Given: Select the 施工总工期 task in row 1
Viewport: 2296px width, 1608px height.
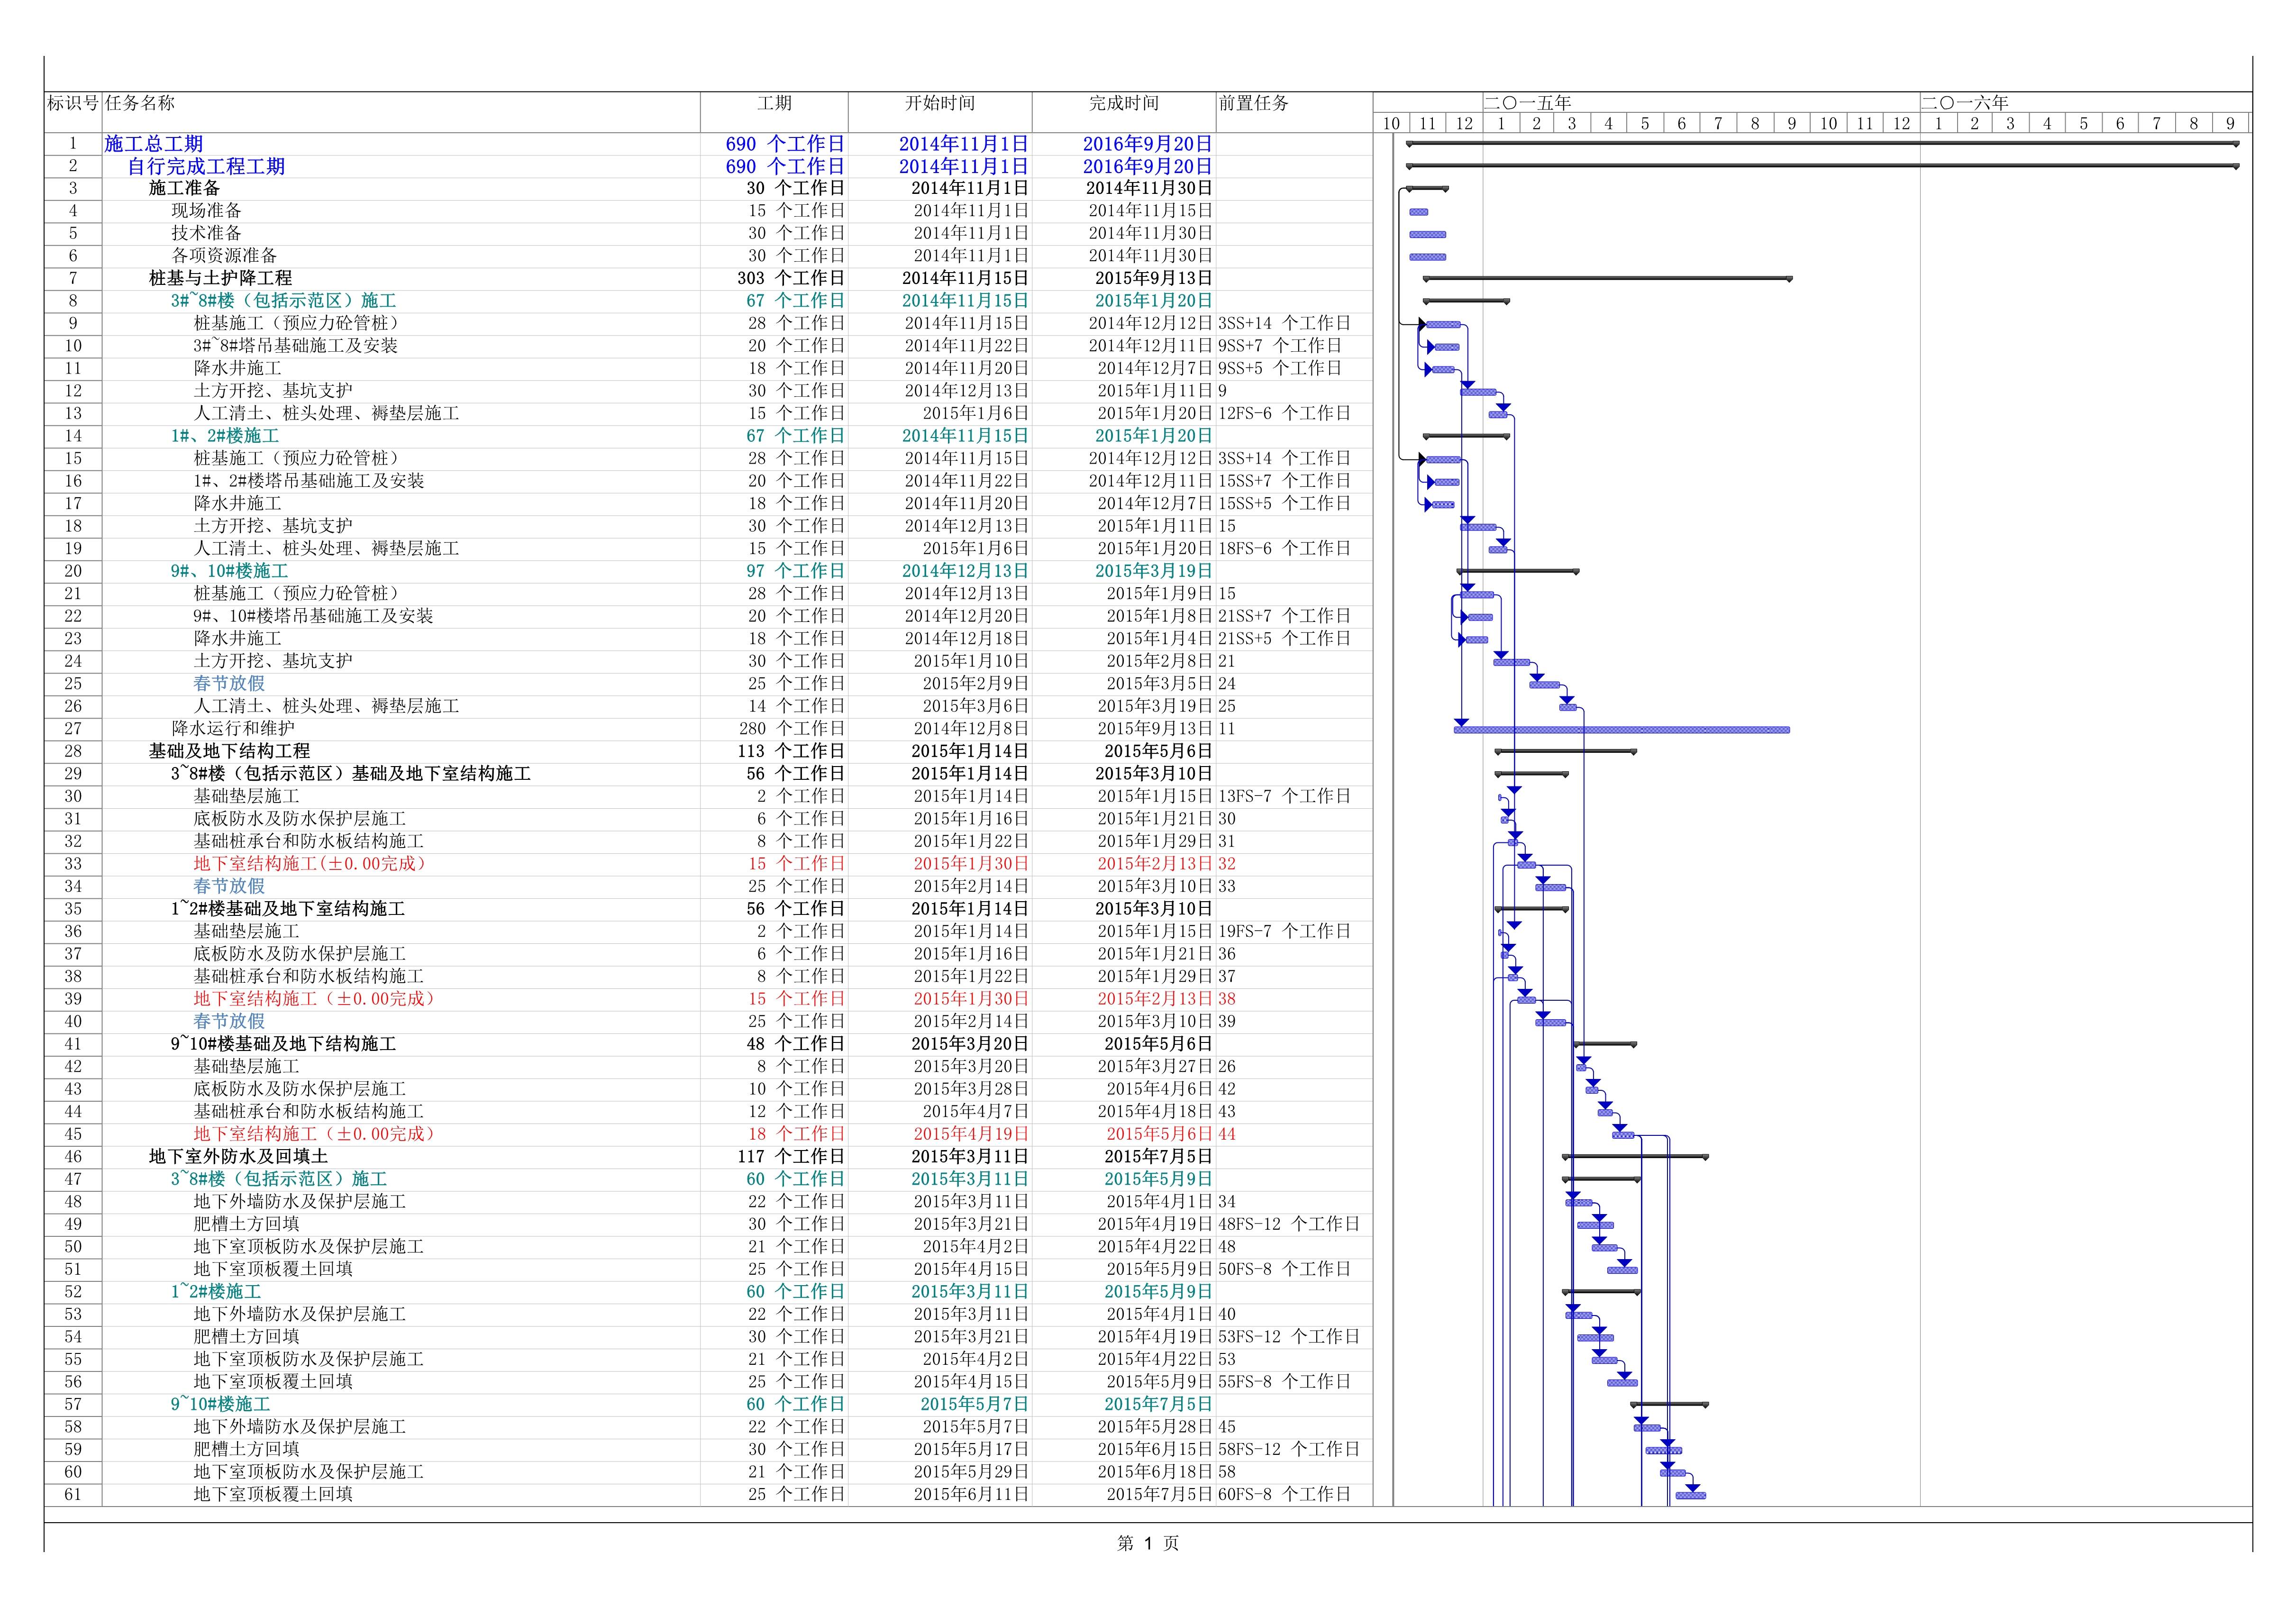Looking at the screenshot, I should (x=154, y=144).
